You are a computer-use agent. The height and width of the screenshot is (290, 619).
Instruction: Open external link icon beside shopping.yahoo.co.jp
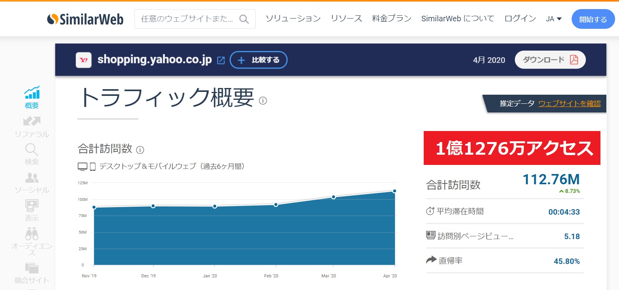(x=221, y=60)
